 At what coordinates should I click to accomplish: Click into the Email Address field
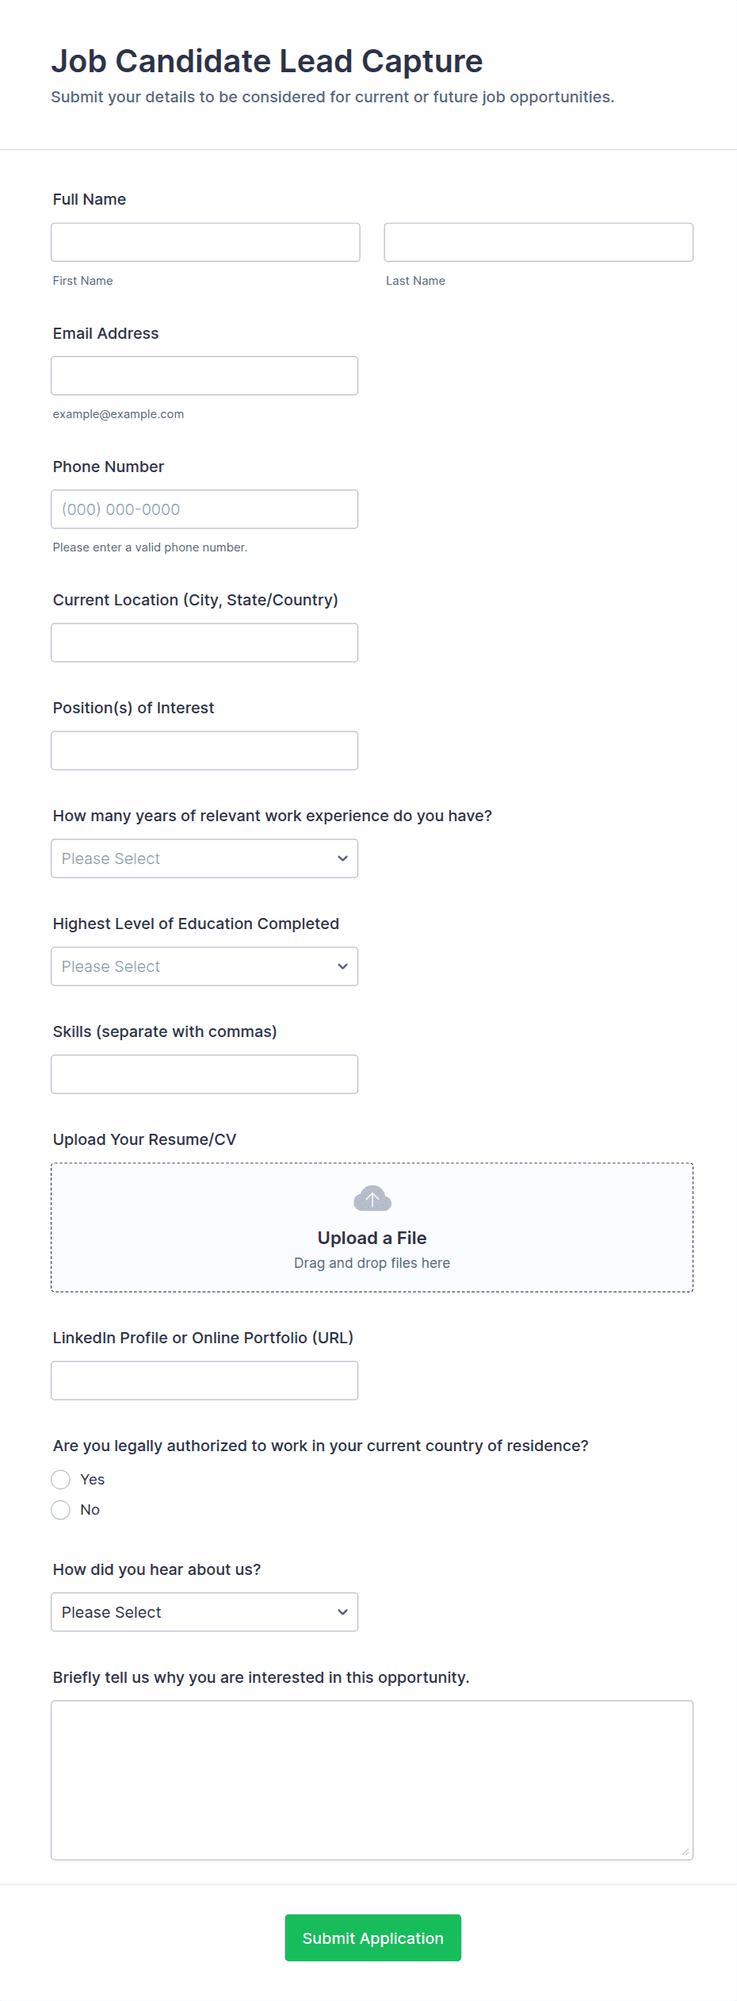pos(204,375)
